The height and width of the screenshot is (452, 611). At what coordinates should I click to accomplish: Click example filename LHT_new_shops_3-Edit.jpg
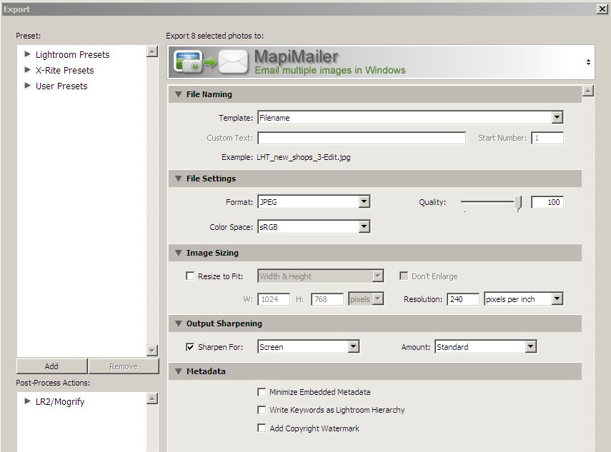point(304,157)
